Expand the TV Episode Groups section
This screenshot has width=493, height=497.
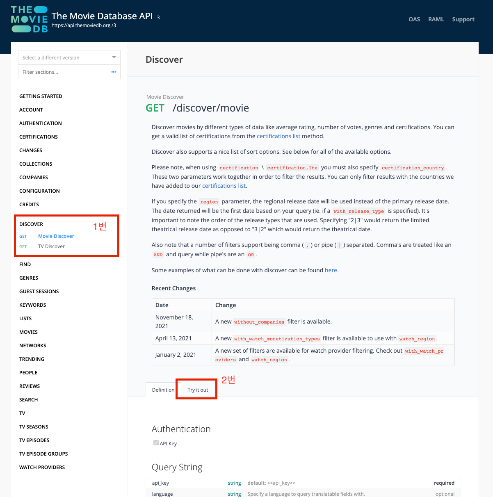point(43,454)
